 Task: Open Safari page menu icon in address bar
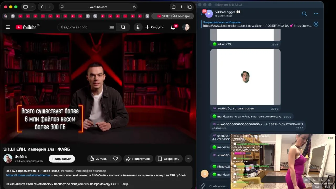tap(62, 7)
